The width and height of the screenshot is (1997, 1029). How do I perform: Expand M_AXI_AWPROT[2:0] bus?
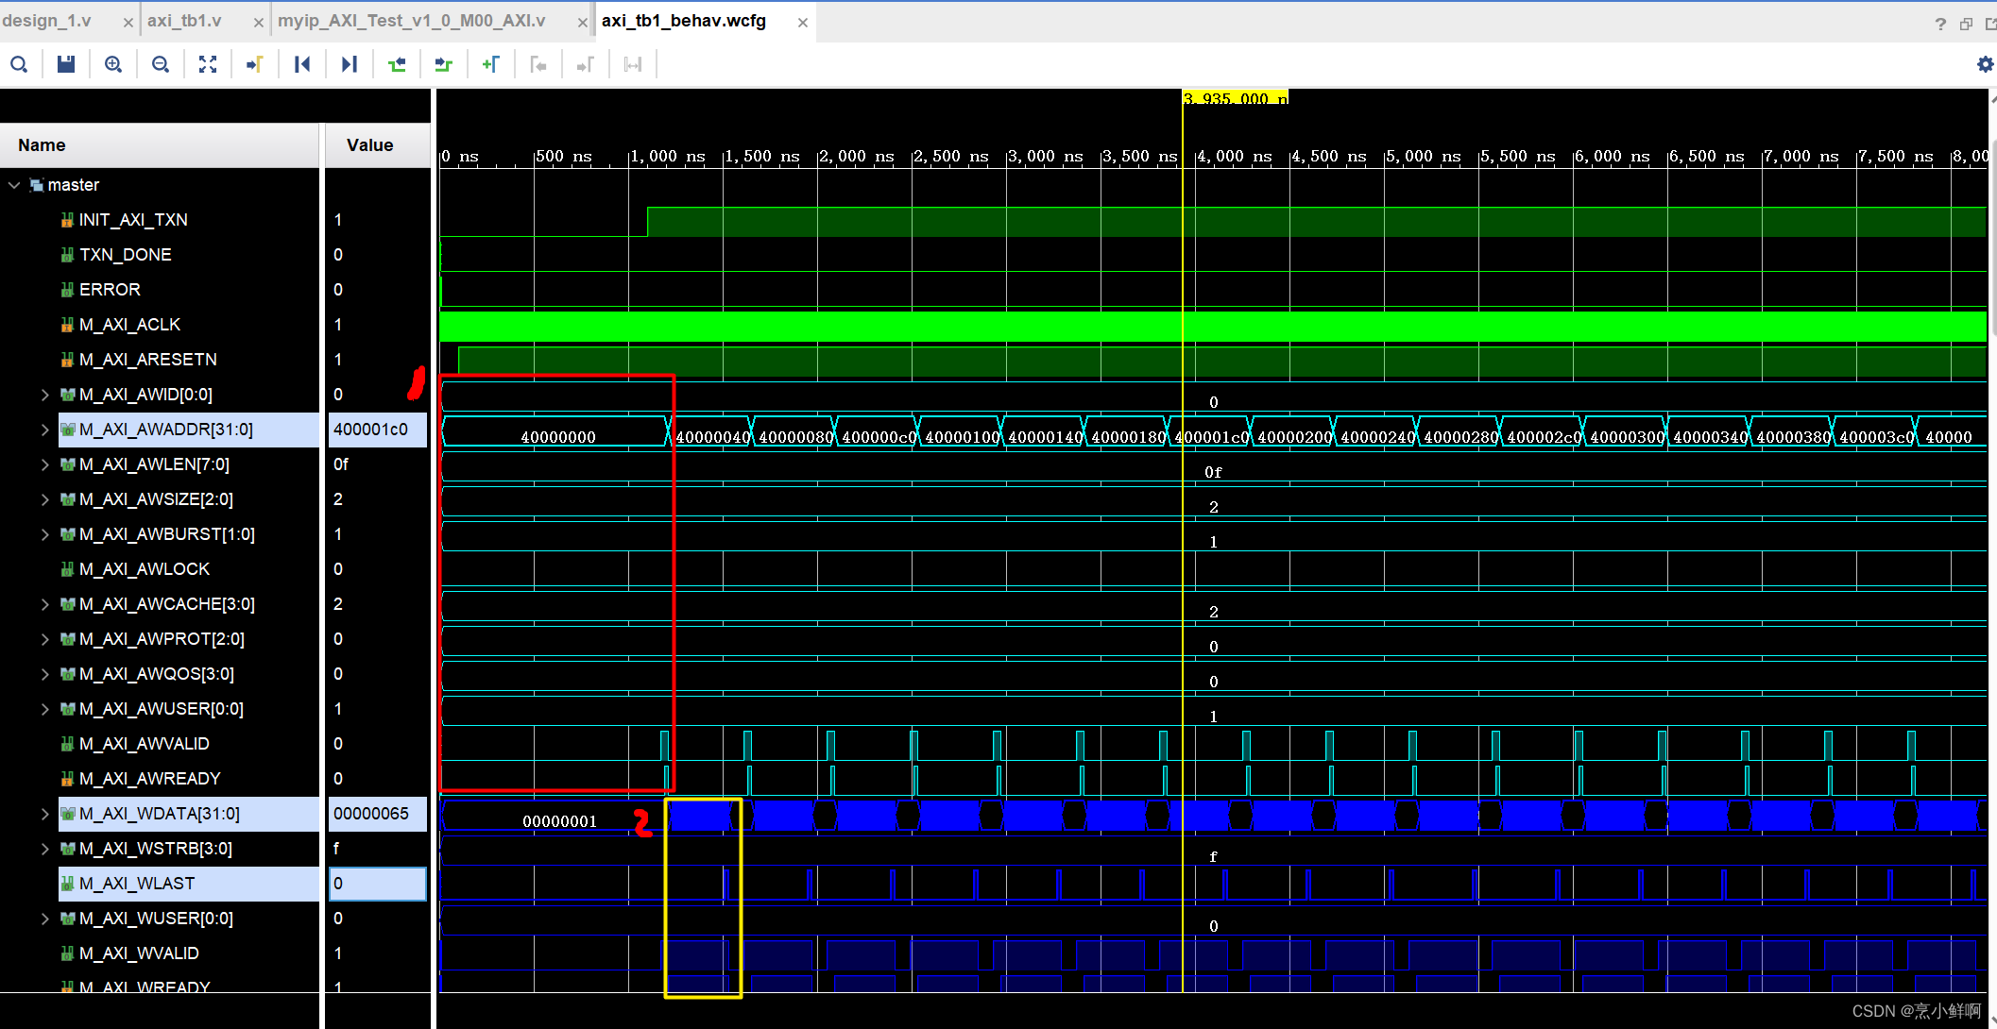(44, 639)
